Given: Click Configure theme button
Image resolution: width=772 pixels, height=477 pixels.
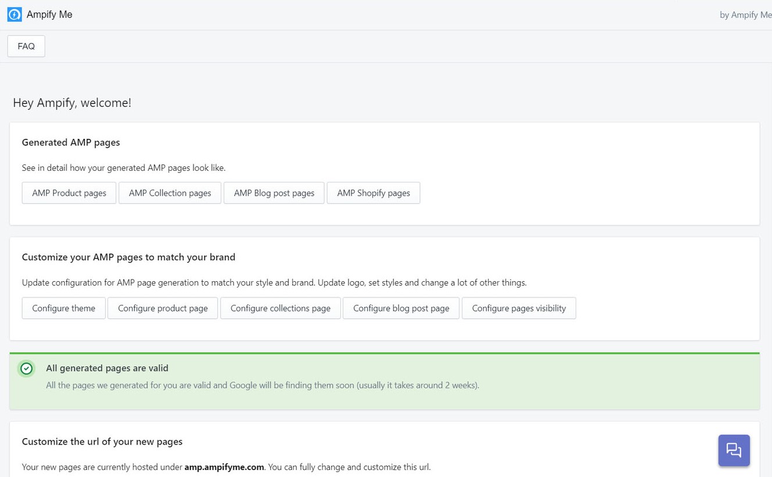Looking at the screenshot, I should tap(63, 308).
